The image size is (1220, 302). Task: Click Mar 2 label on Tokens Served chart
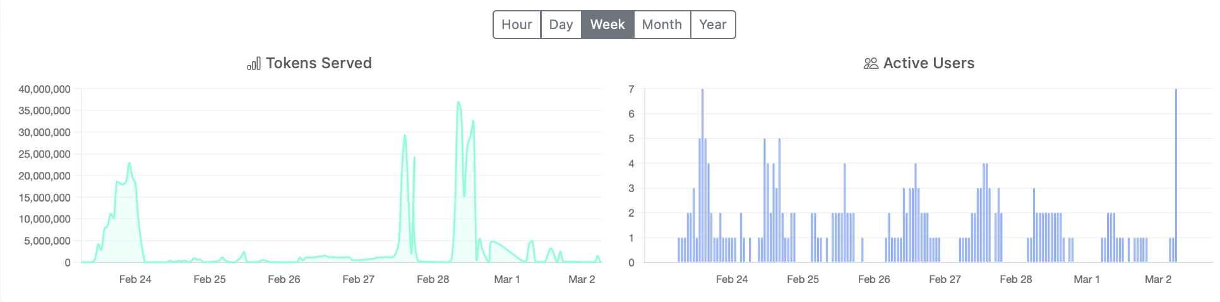click(x=582, y=279)
